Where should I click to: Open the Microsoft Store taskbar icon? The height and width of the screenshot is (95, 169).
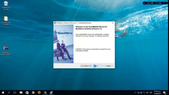coord(27,93)
